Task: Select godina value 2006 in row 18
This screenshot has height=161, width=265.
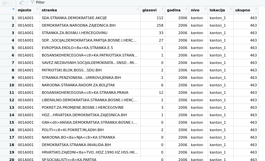Action: point(177,145)
